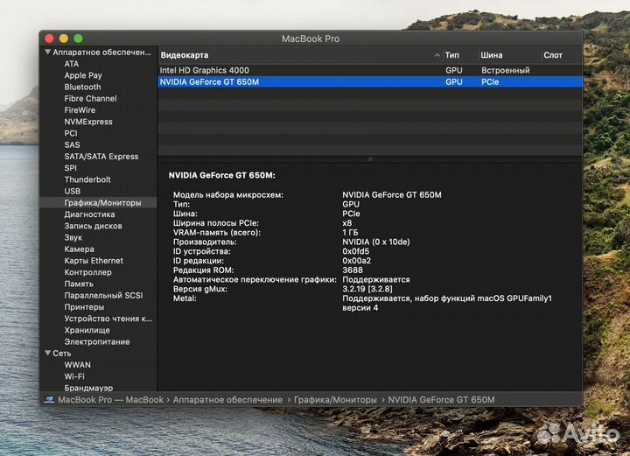The width and height of the screenshot is (630, 456).
Task: Select SPI sidebar item
Action: pos(70,168)
